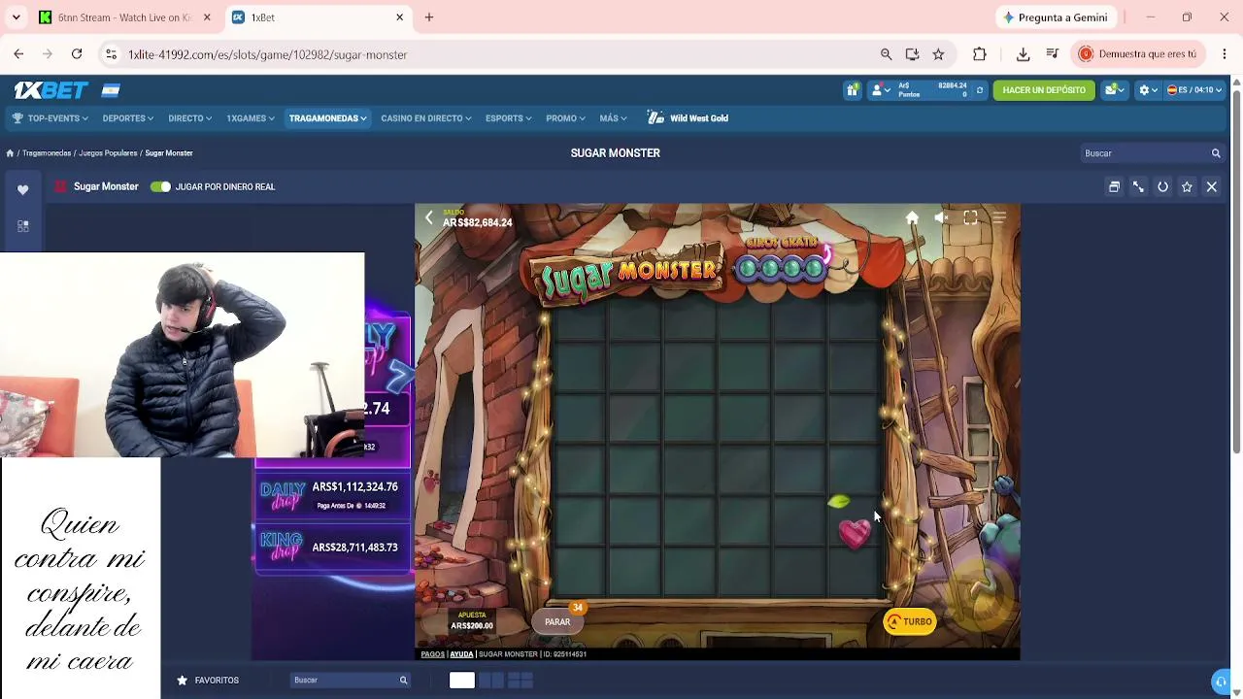1243x699 pixels.
Task: Select the four-window layout icon
Action: (521, 681)
